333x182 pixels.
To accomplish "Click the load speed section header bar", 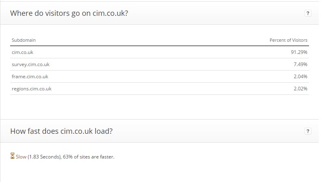I will 160,131.
